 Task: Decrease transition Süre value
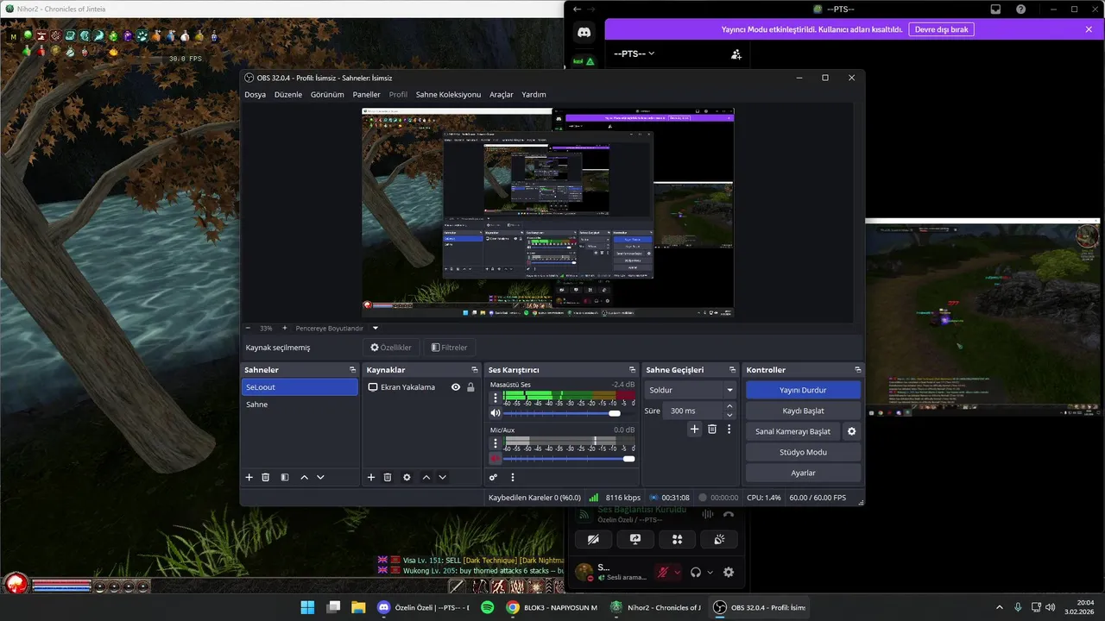coord(729,415)
